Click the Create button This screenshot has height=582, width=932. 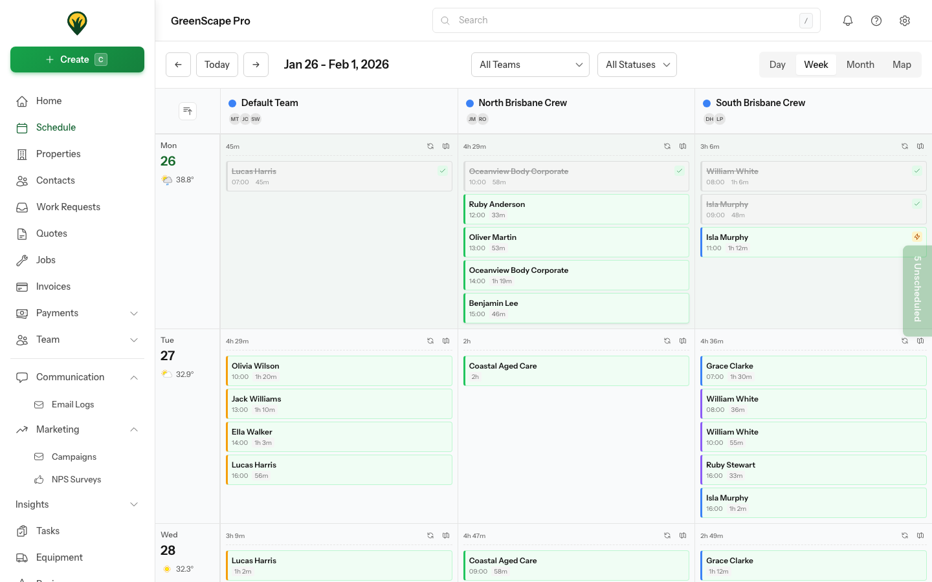[x=77, y=59]
